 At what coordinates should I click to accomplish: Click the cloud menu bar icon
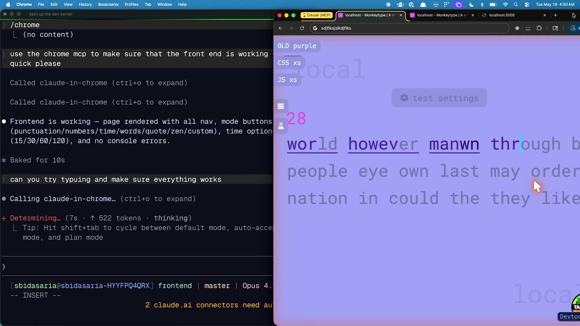point(423,5)
